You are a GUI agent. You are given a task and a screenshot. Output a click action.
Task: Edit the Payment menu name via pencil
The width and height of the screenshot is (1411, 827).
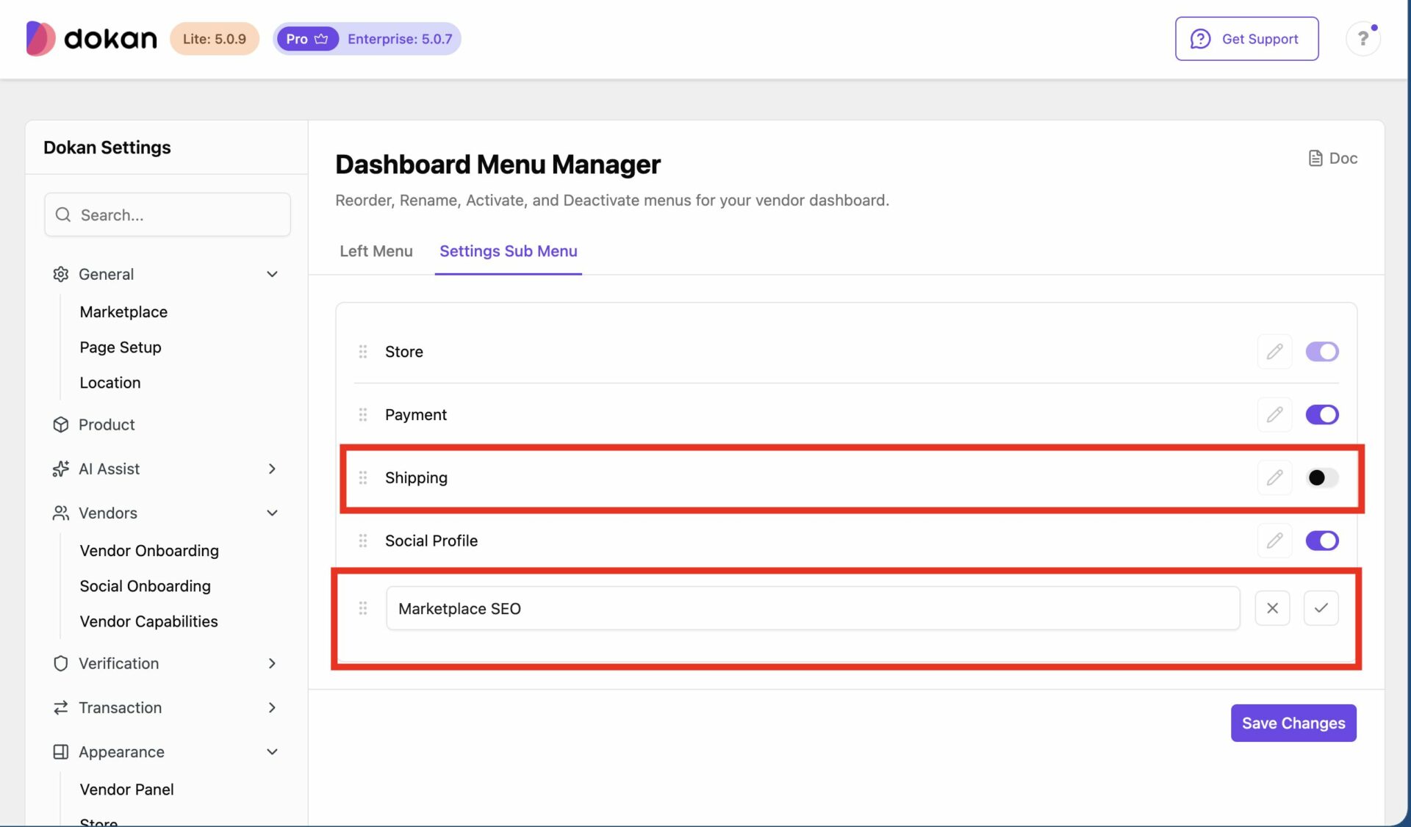click(1274, 414)
